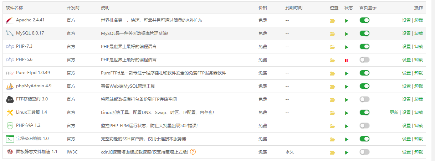Open folder location for phpMyAdmin 4.9

click(332, 87)
